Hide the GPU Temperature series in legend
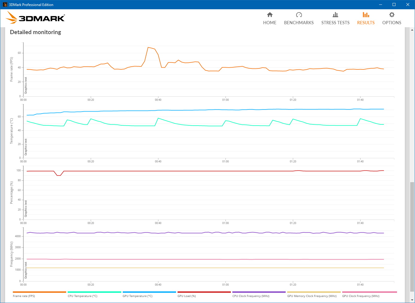 point(137,296)
